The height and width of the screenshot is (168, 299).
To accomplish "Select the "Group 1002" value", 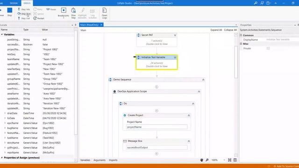I will pos(50,79).
